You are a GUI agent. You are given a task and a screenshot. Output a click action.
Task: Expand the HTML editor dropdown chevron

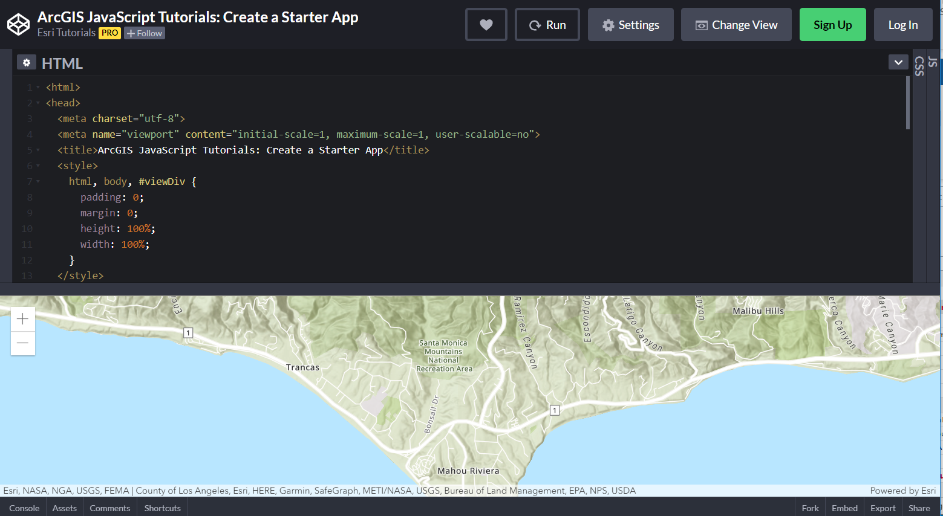coord(898,62)
